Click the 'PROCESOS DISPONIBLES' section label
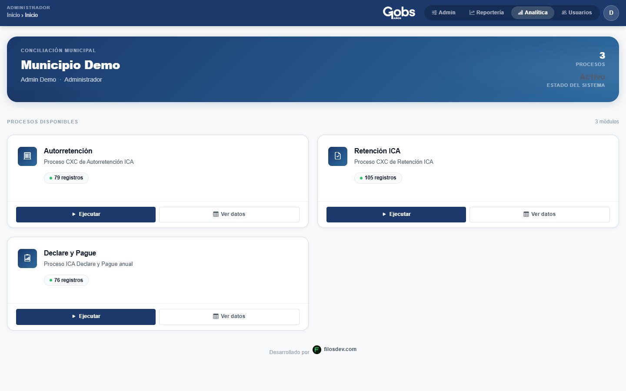626x391 pixels. point(43,122)
